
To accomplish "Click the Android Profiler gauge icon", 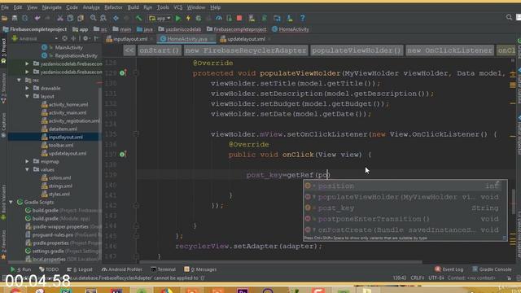I will coord(219,18).
